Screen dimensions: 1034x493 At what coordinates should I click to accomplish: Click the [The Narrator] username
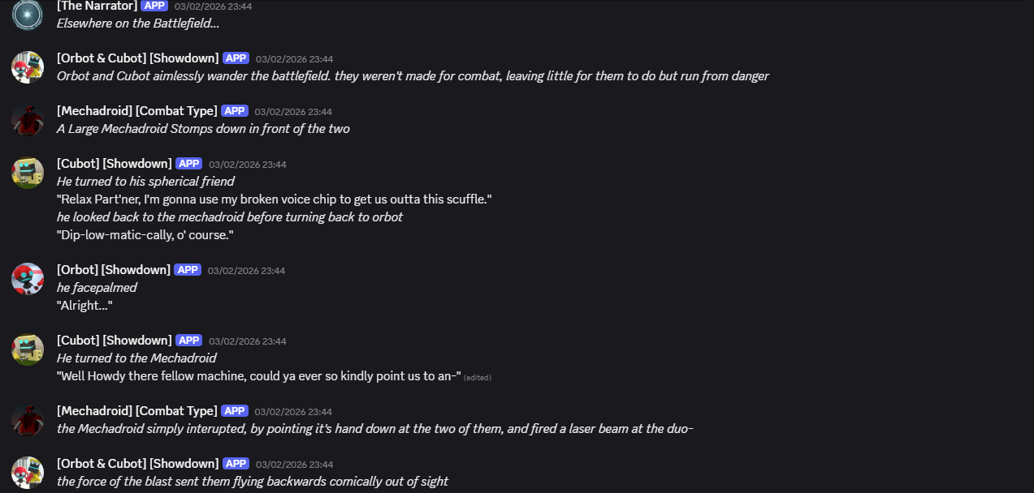click(x=96, y=6)
